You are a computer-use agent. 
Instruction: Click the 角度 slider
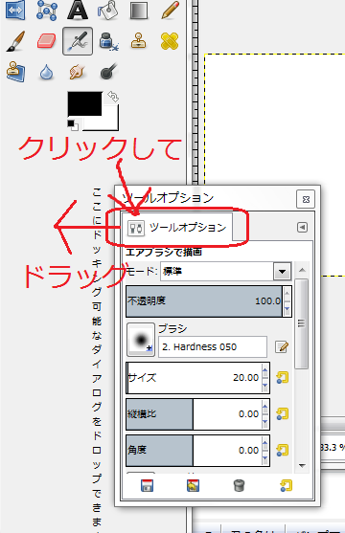click(194, 451)
